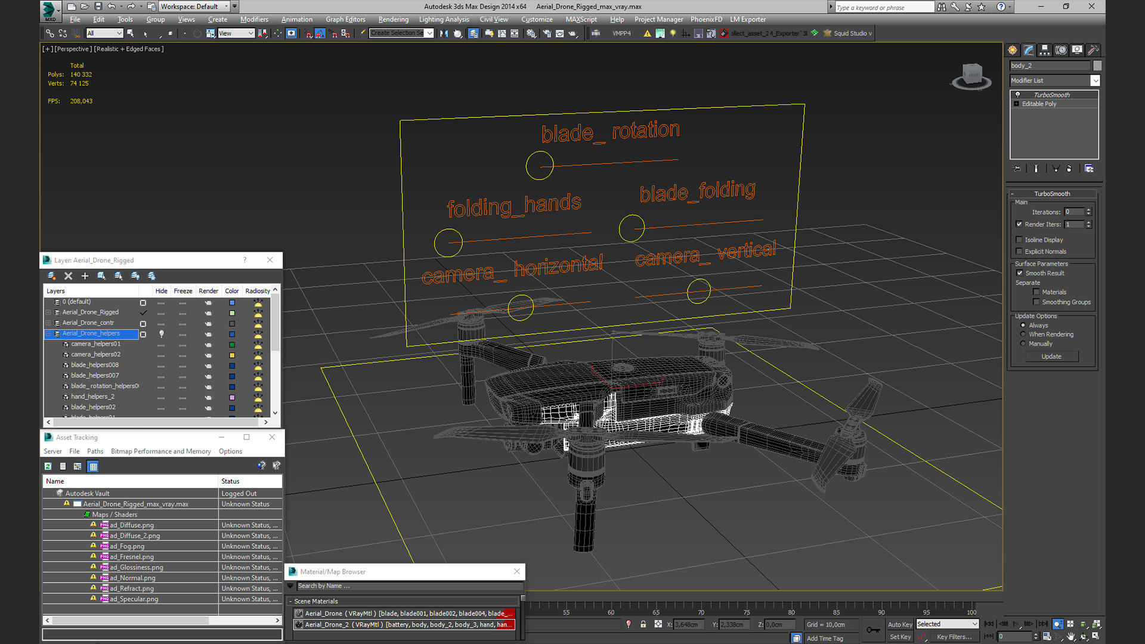This screenshot has width=1145, height=644.
Task: Select the When Rendering update option
Action: click(x=1023, y=335)
